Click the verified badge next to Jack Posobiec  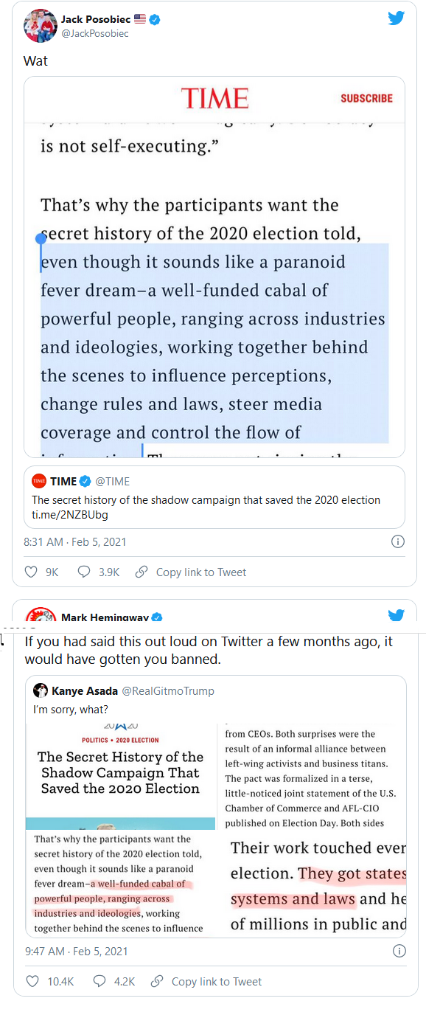coord(153,20)
